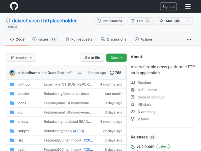Open commit 'Label fix in 01_BUG_REPOR...'
The height and width of the screenshot is (151, 201).
[68, 84]
